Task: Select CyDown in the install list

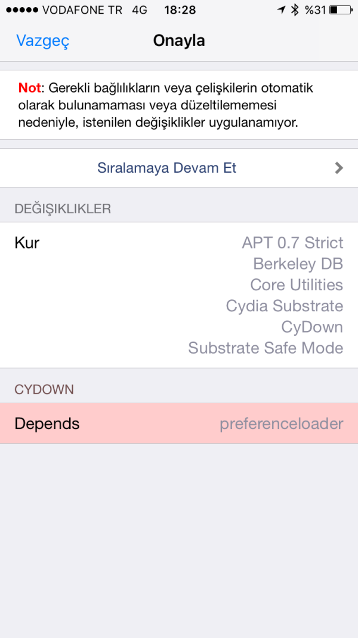Action: tap(312, 327)
